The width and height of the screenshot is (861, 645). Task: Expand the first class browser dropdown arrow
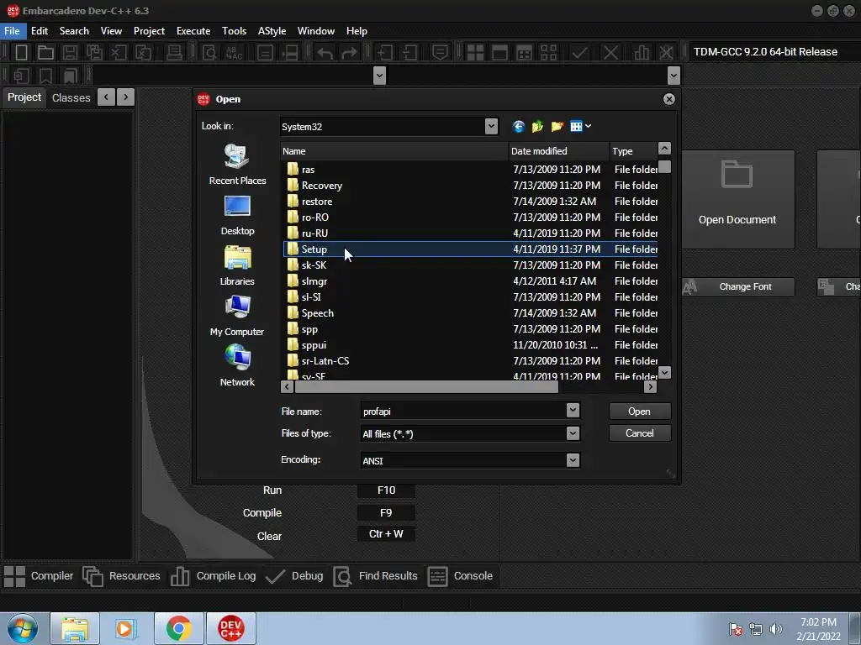[379, 75]
